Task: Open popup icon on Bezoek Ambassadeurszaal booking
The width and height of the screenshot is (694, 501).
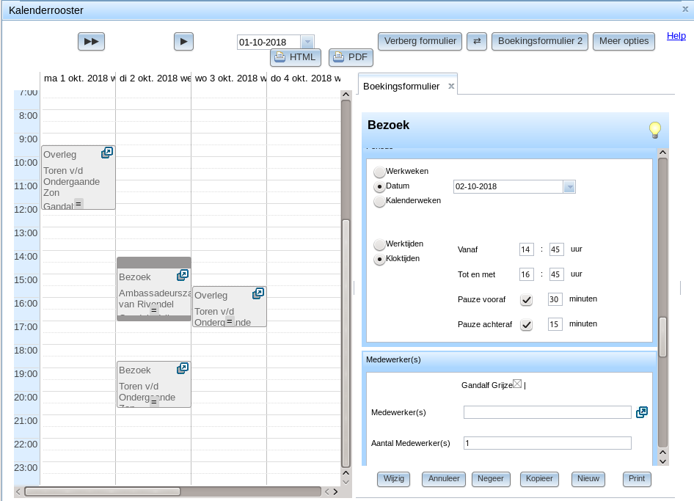Action: pyautogui.click(x=183, y=275)
